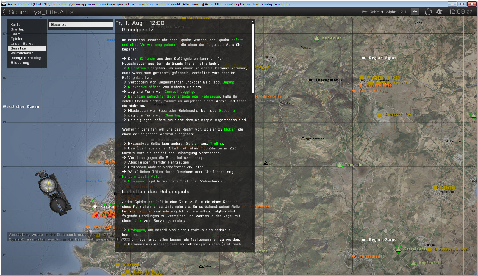The width and height of the screenshot is (478, 276).
Task: Click the Region Agios white dot marker
Action: [363, 58]
